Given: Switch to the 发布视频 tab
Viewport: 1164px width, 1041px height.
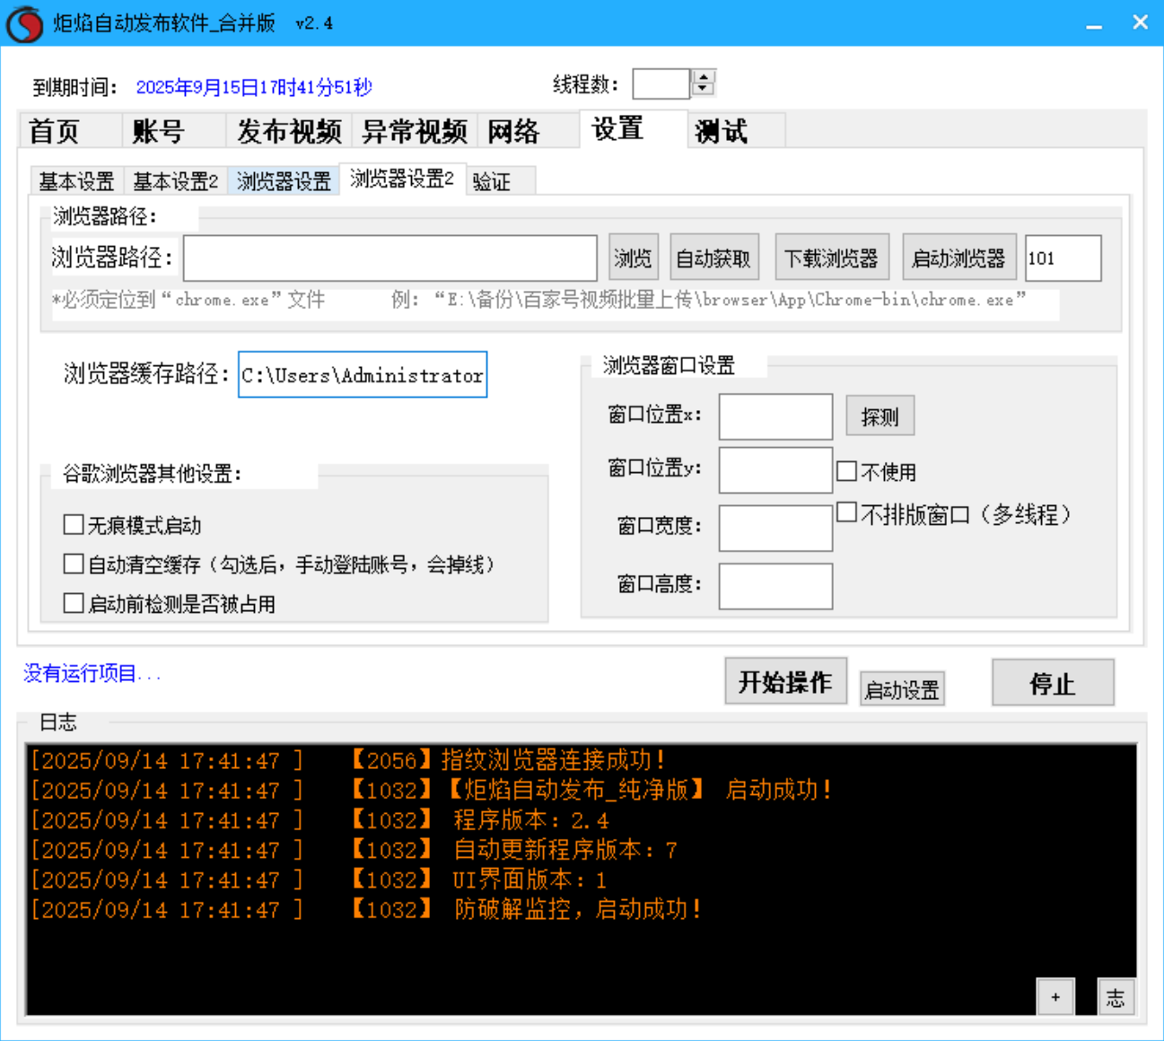Looking at the screenshot, I should 288,132.
